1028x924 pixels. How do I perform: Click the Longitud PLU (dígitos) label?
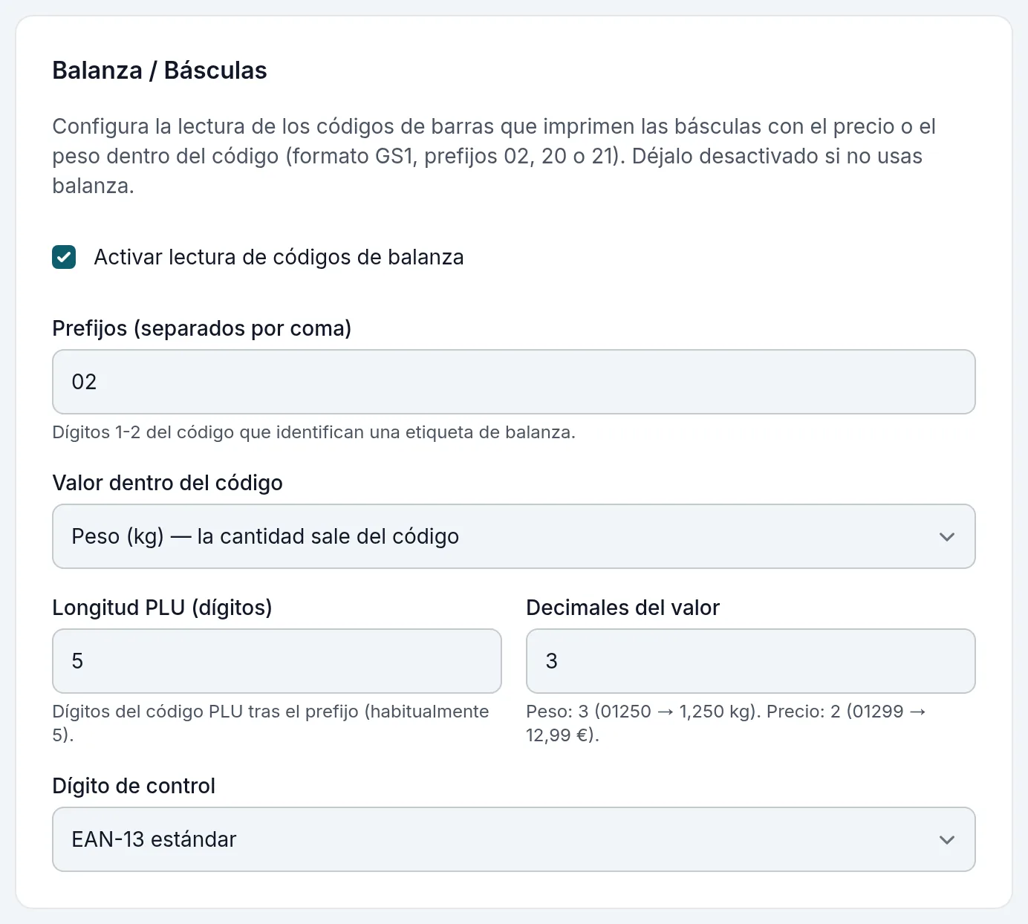(x=162, y=608)
